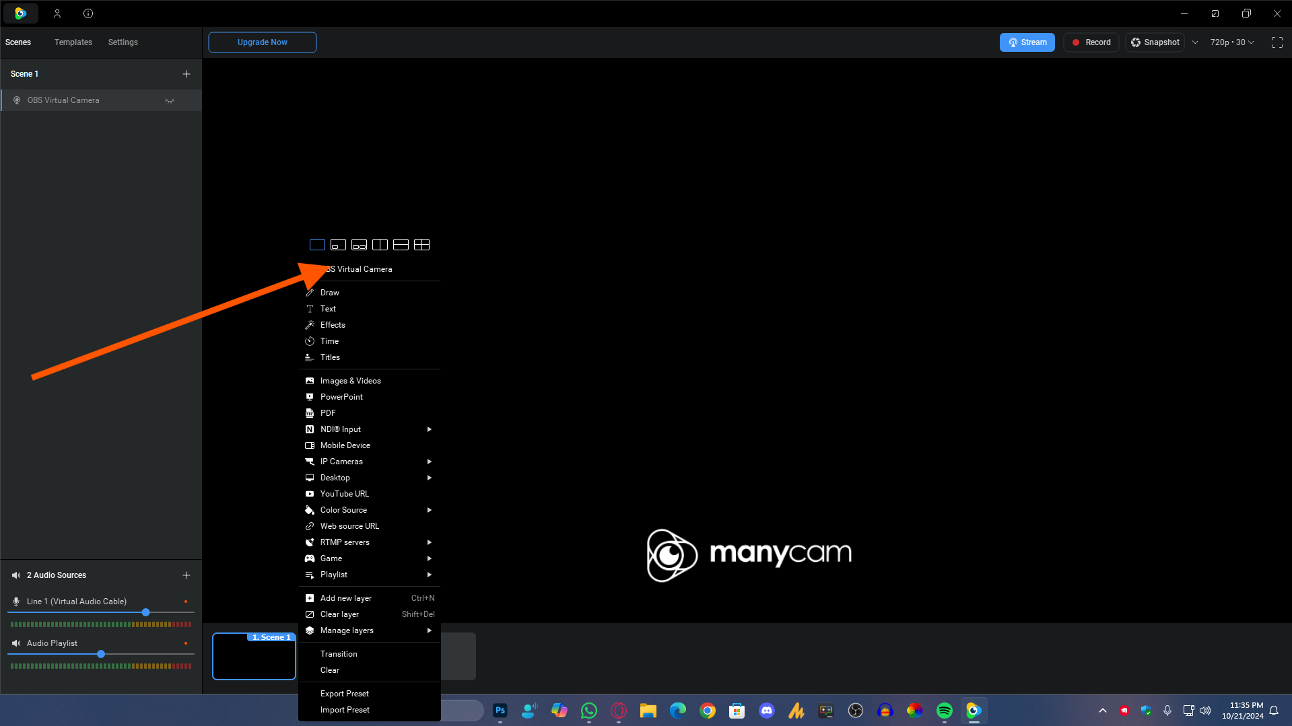
Task: Select the 1. Scene 1 thumbnail
Action: tap(254, 656)
